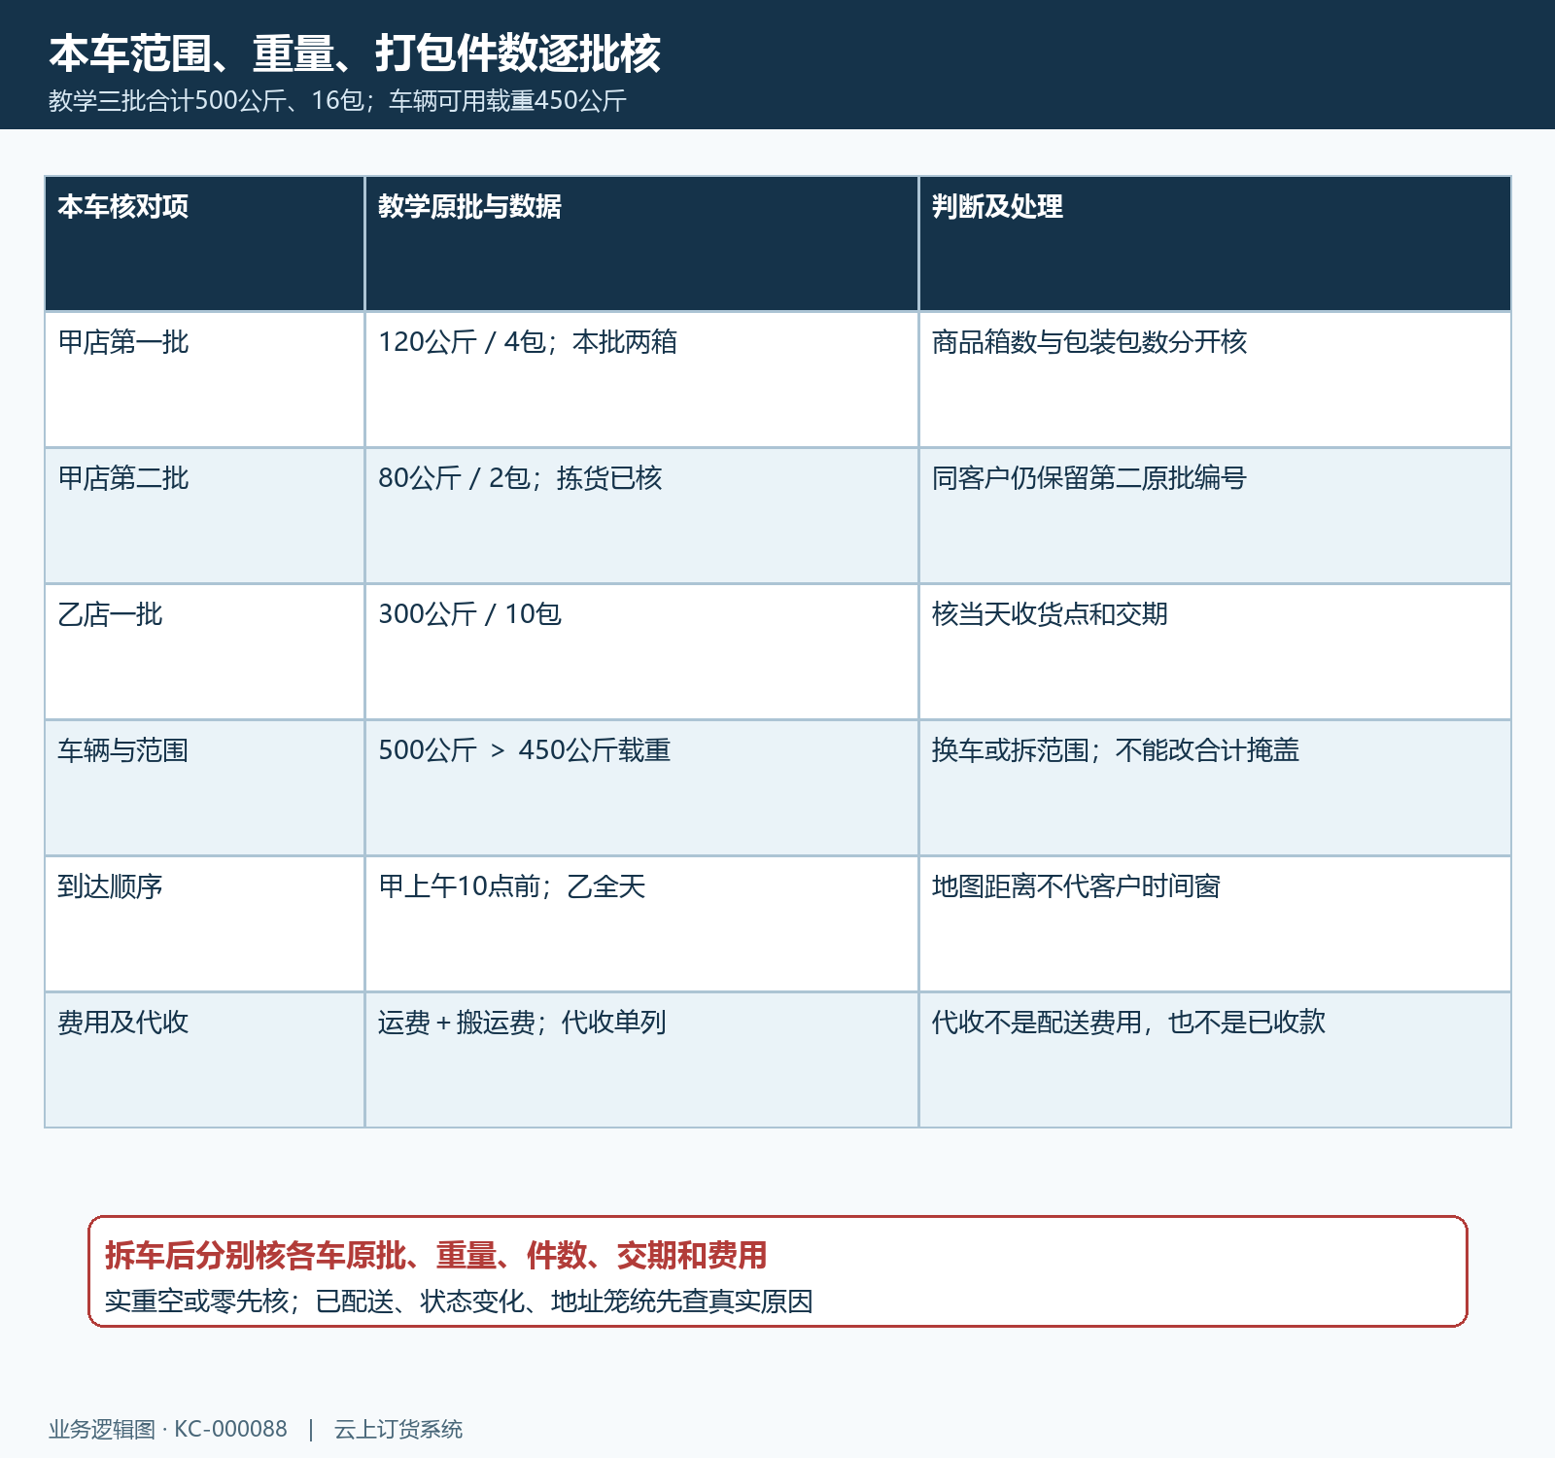Click note 实重空或零先核

coord(196,1302)
